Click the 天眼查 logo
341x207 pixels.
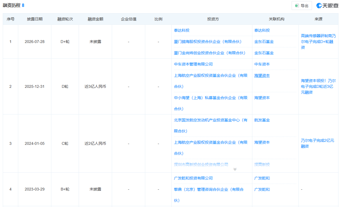click(327, 6)
